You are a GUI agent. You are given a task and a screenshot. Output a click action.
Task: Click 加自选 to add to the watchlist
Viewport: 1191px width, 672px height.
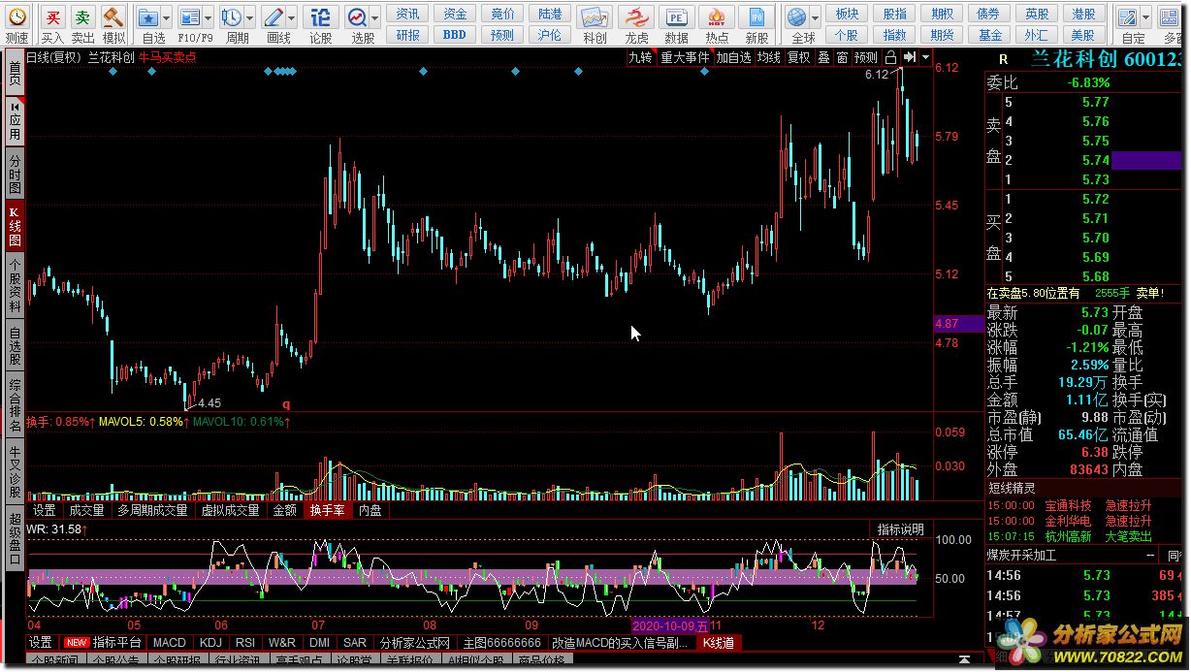pos(734,57)
